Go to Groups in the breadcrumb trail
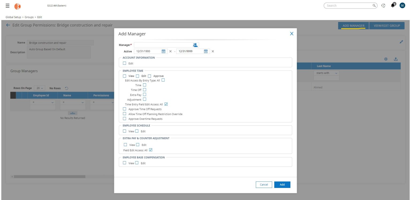 [30, 17]
